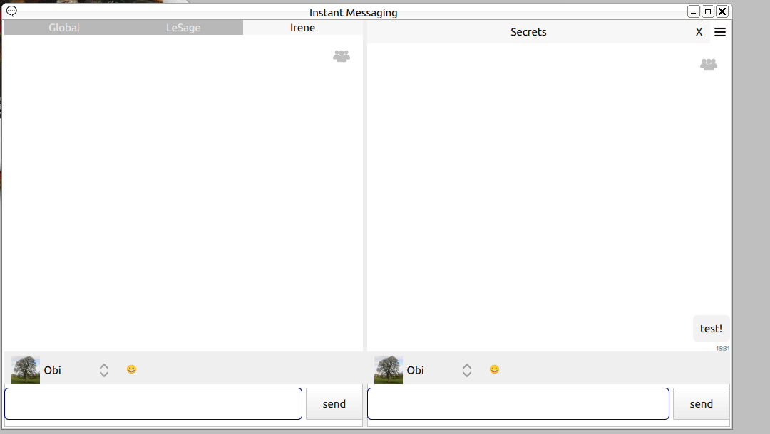Focus the message input in Irene chat
The height and width of the screenshot is (434, 770).
pyautogui.click(x=153, y=404)
